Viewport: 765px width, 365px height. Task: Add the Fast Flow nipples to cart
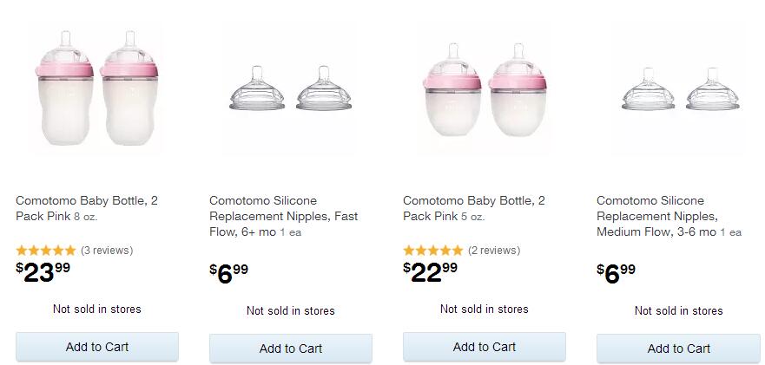[x=291, y=349]
